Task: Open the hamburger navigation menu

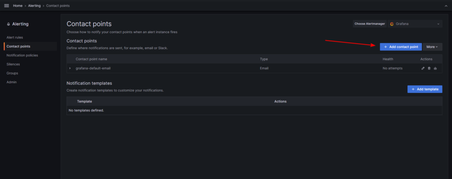Action: [x=6, y=5]
